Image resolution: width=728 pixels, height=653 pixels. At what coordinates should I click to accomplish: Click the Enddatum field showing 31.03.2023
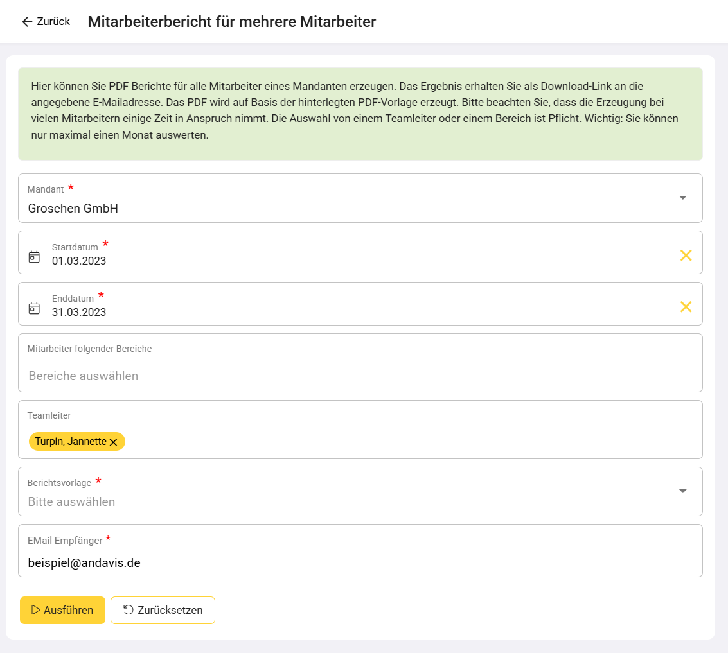pyautogui.click(x=79, y=312)
